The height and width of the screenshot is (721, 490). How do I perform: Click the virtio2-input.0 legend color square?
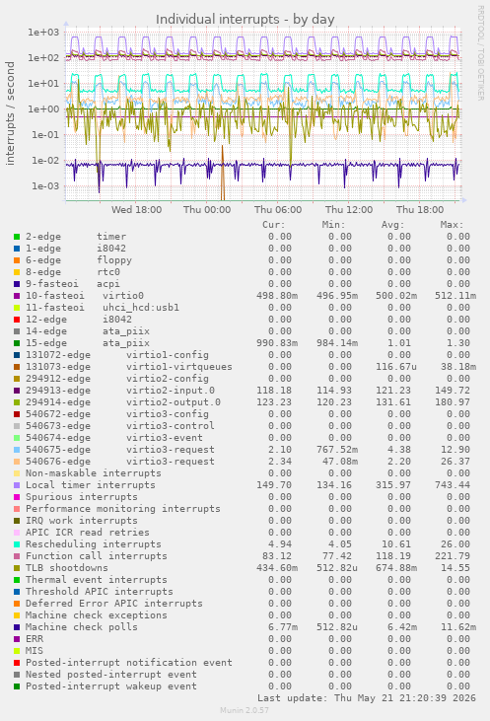[17, 391]
